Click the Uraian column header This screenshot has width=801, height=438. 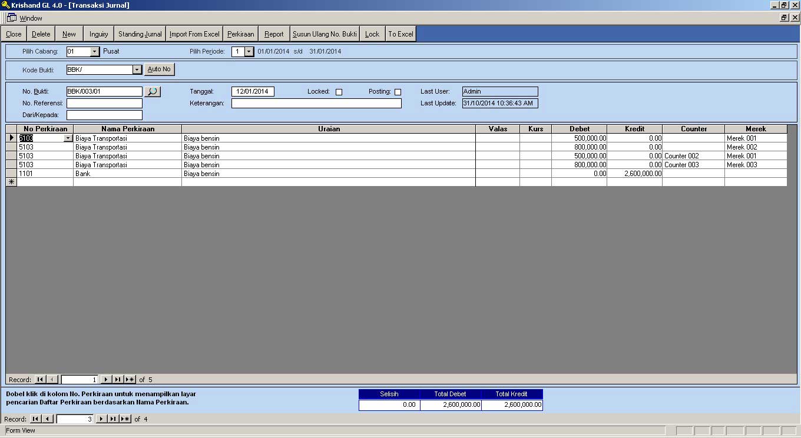[x=329, y=129]
